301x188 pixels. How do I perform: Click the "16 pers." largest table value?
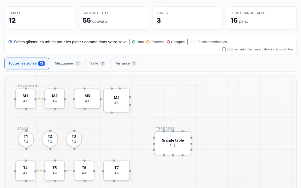click(x=239, y=21)
